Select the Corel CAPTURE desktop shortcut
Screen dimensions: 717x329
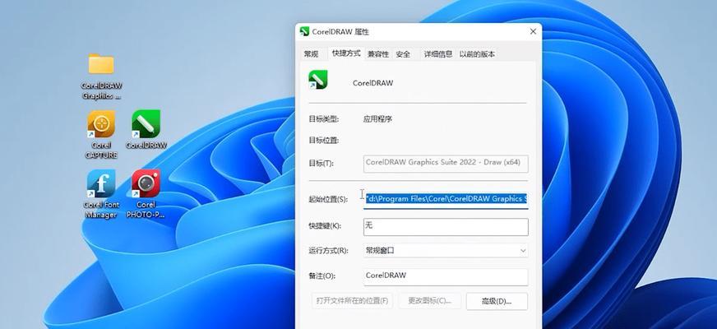coord(101,134)
